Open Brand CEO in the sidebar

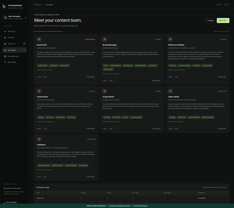click(14, 32)
